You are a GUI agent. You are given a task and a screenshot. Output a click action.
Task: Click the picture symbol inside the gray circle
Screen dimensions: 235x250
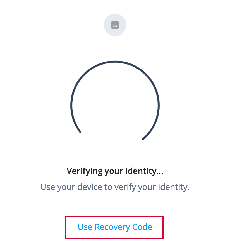[x=115, y=25]
